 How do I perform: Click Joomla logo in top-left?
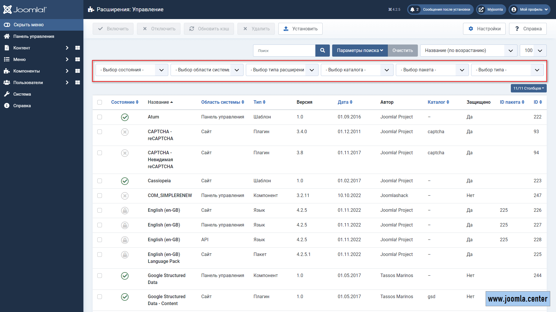click(x=25, y=10)
